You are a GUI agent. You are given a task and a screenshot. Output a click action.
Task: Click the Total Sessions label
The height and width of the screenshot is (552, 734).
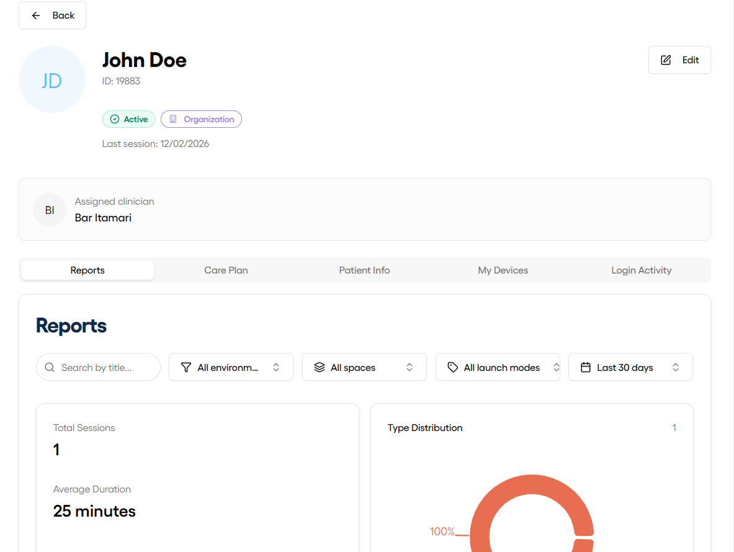coord(84,427)
